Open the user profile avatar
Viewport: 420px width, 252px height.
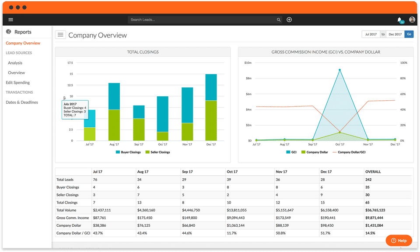412,20
